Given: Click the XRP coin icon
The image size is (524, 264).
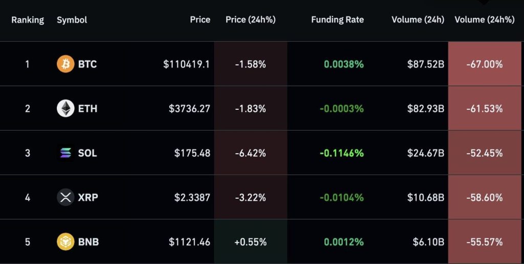Looking at the screenshot, I should 65,197.
